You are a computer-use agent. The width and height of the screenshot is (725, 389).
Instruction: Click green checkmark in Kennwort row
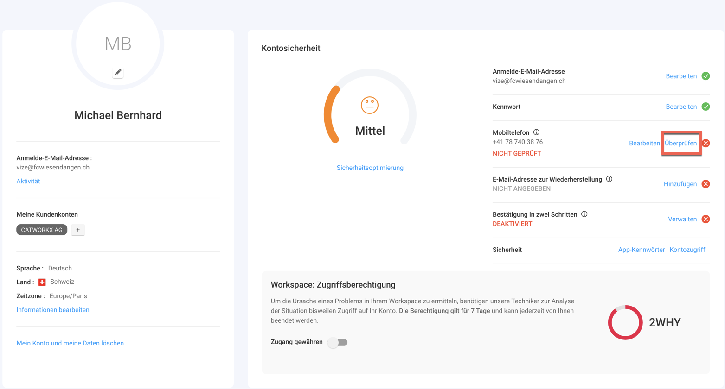706,107
